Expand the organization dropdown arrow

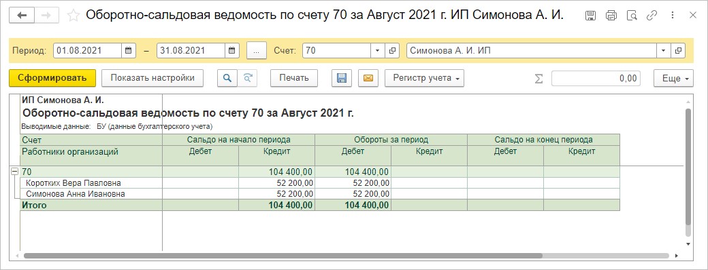[x=663, y=51]
